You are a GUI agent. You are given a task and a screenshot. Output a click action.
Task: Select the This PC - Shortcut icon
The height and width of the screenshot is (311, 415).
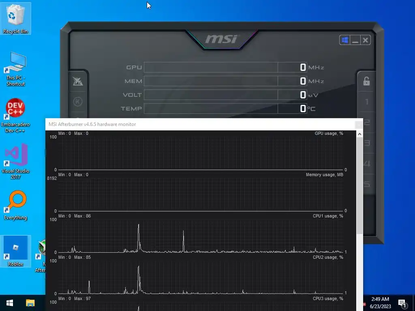(x=15, y=69)
